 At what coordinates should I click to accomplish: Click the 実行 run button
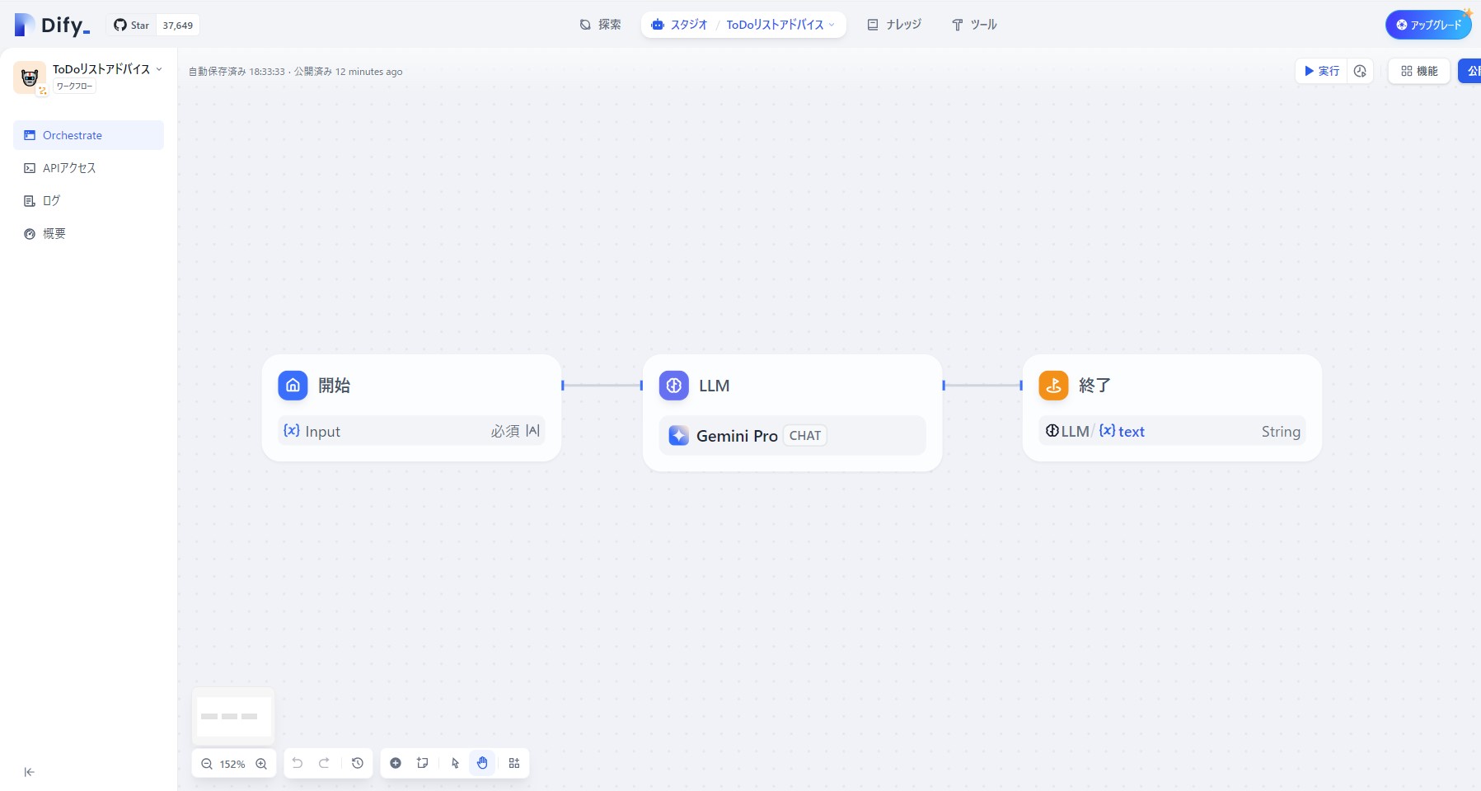click(x=1322, y=72)
